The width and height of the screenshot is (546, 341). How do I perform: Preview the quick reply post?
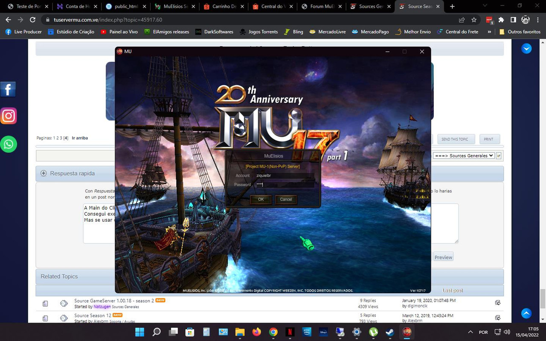pyautogui.click(x=443, y=257)
